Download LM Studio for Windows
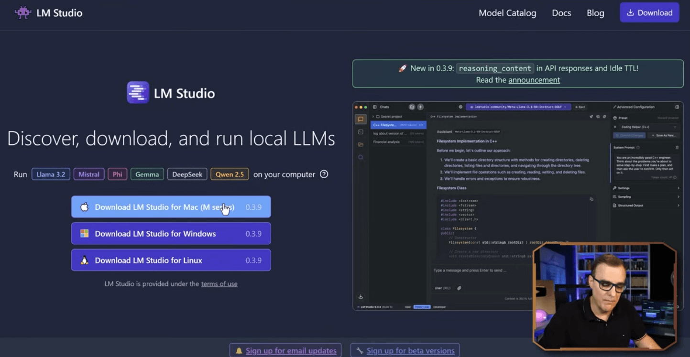Screen dimensions: 690x357 [x=171, y=234]
